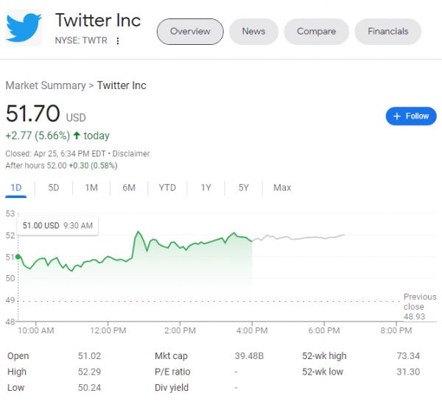
Task: Open the Disclaimer link
Action: pos(132,154)
